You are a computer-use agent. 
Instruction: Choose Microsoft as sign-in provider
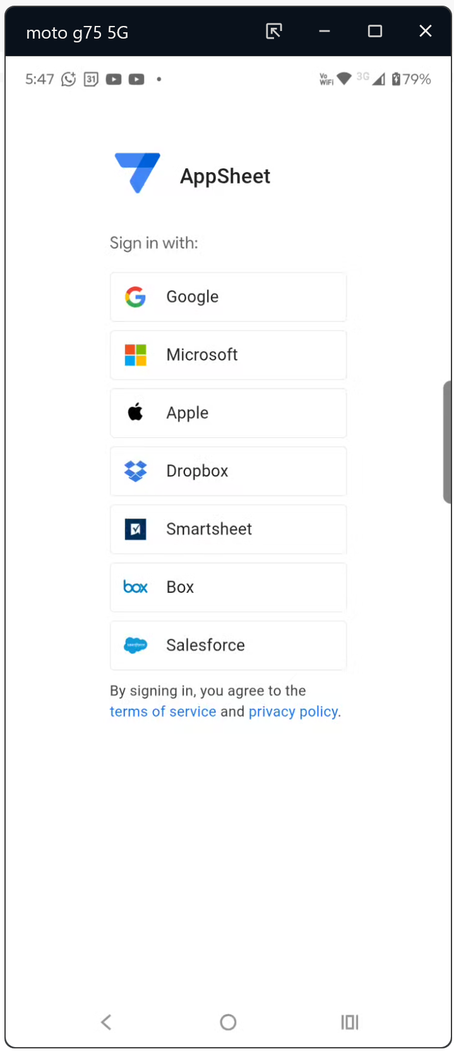[x=228, y=355]
